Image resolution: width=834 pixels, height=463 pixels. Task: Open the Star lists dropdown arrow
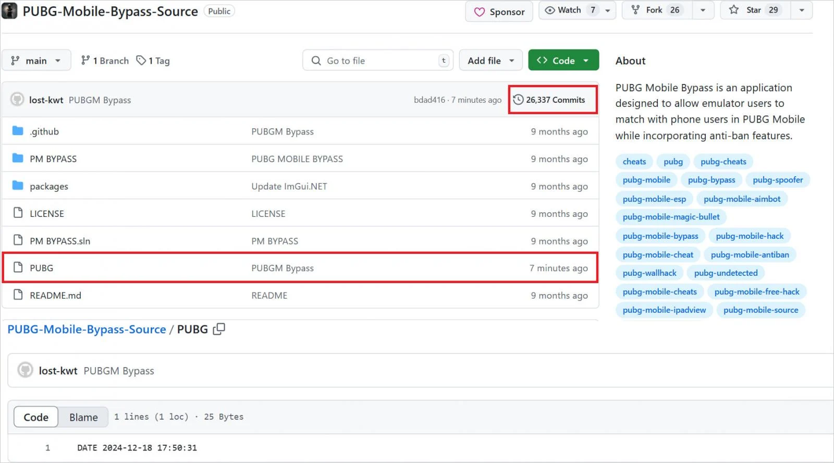(802, 10)
